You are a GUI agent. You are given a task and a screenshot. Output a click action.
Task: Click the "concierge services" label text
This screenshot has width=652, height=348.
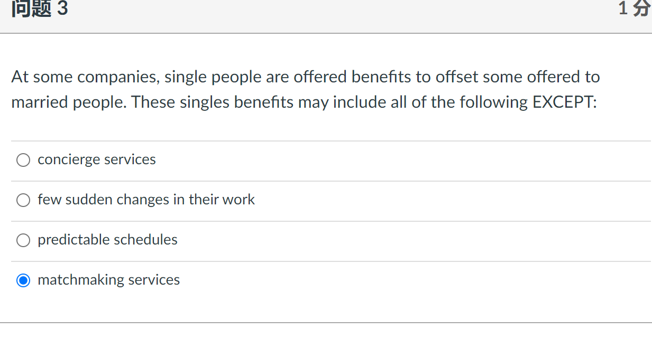coord(96,159)
